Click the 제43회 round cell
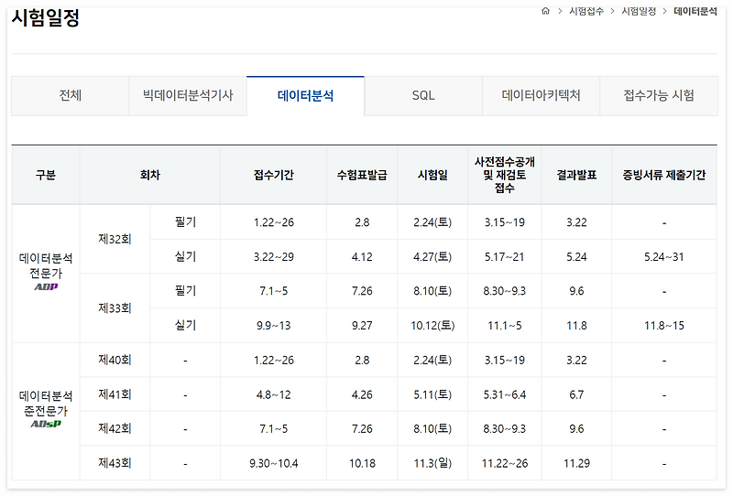The width and height of the screenshot is (733, 496). point(115,463)
